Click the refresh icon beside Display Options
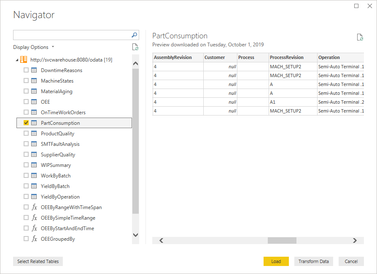This screenshot has width=377, height=274. (135, 47)
